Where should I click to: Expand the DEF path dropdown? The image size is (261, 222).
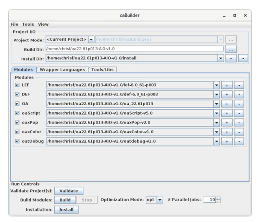click(217, 94)
